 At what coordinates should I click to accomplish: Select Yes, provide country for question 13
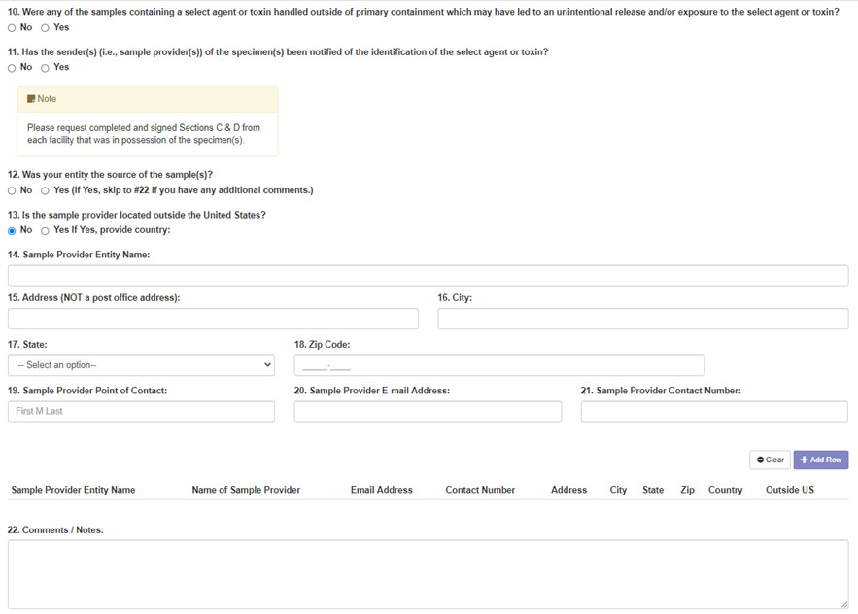pyautogui.click(x=45, y=231)
